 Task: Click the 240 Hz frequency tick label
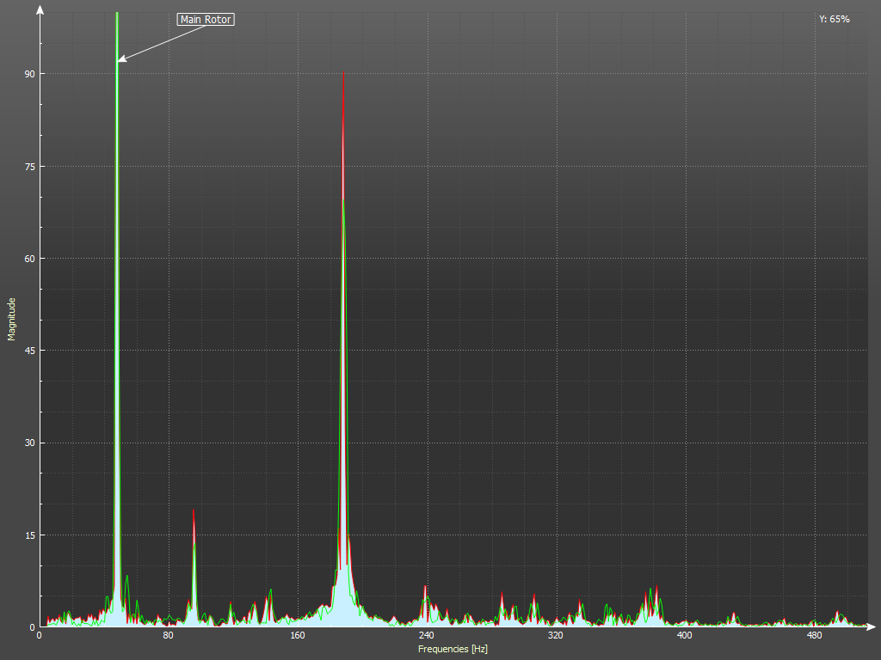[x=426, y=636]
